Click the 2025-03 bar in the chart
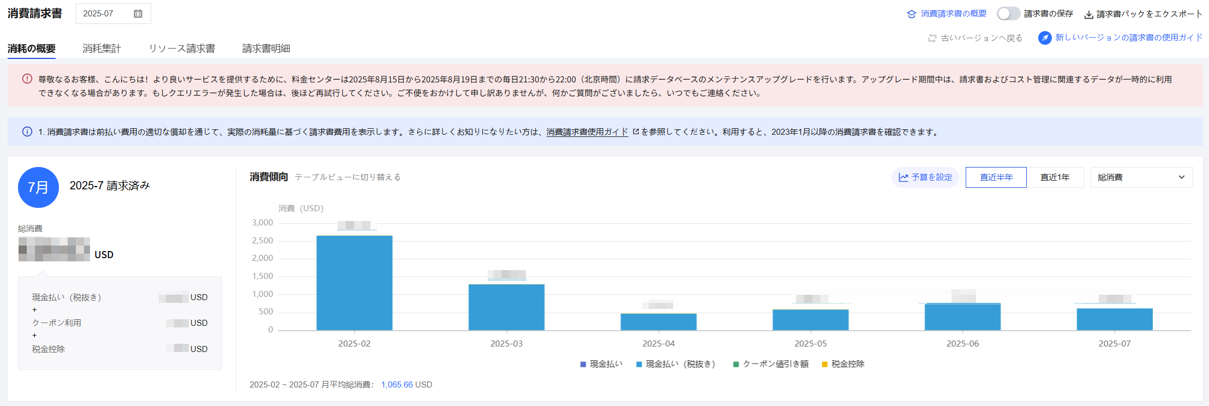The image size is (1209, 406). (x=506, y=307)
